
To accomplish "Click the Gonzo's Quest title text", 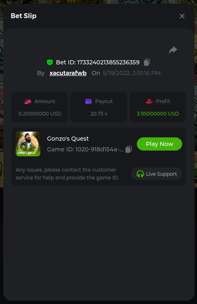I will (68, 139).
